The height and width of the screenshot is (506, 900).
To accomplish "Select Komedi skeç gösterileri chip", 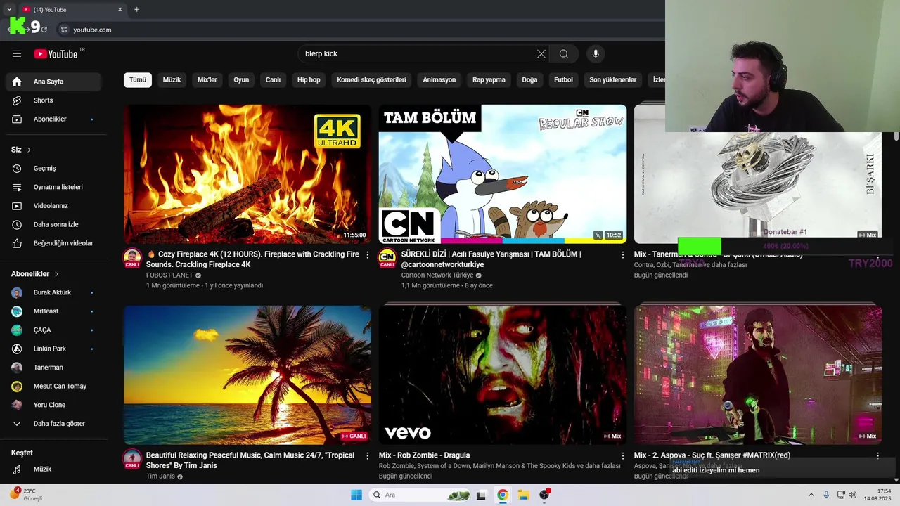I will point(371,80).
